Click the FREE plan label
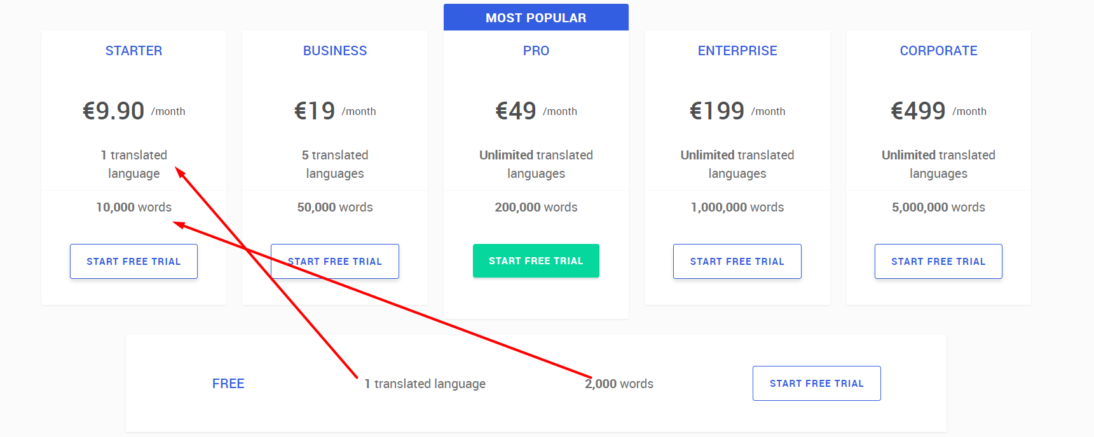The width and height of the screenshot is (1094, 437). [228, 384]
